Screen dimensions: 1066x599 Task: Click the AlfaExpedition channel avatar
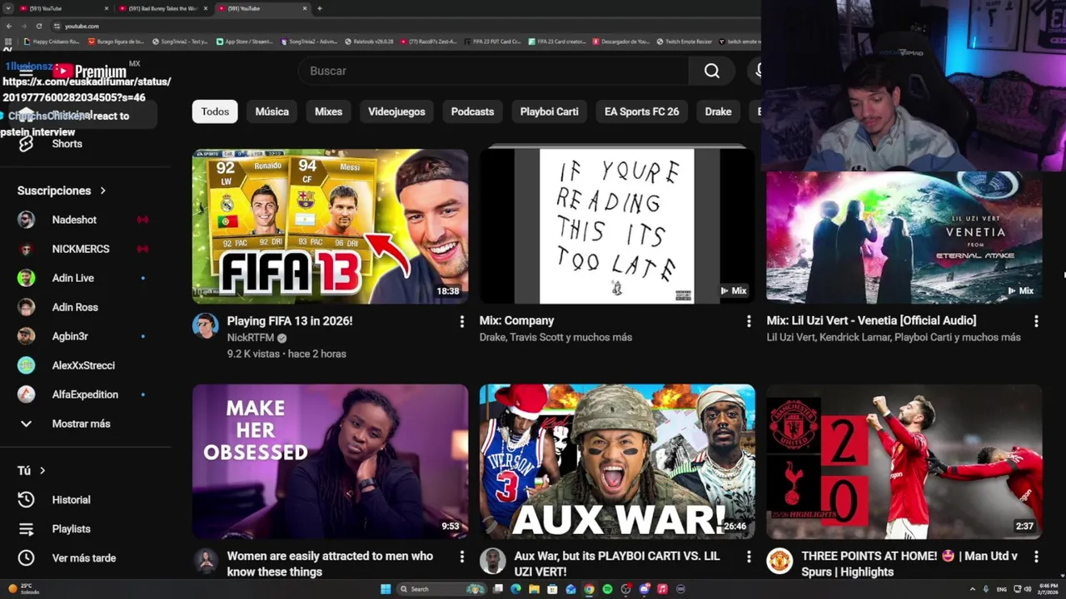click(27, 394)
